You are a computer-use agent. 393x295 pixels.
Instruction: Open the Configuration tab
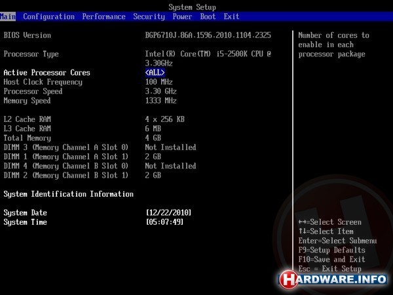49,16
